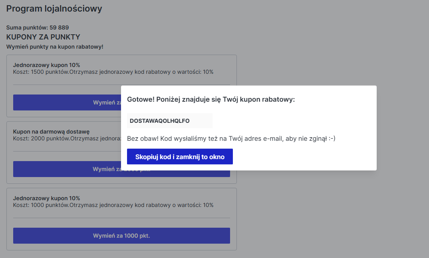Screen dimensions: 429x258
Task: Click the divider line in the 1500-point coupon card
Action: [x=121, y=85]
